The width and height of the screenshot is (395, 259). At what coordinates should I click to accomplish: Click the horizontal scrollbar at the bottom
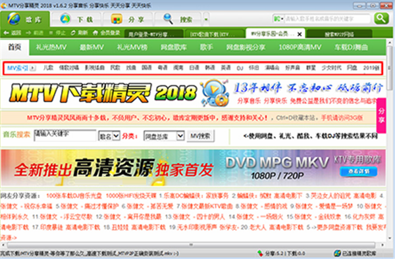point(191,245)
